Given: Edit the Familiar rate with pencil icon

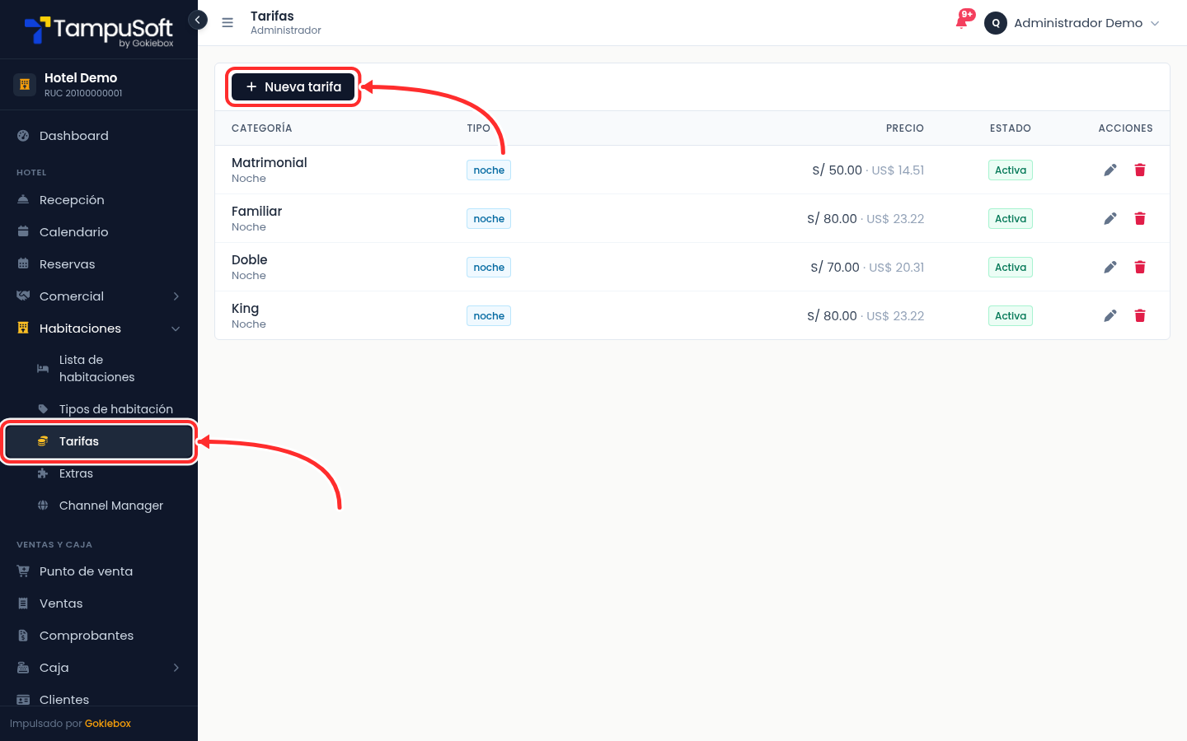Looking at the screenshot, I should 1110,218.
